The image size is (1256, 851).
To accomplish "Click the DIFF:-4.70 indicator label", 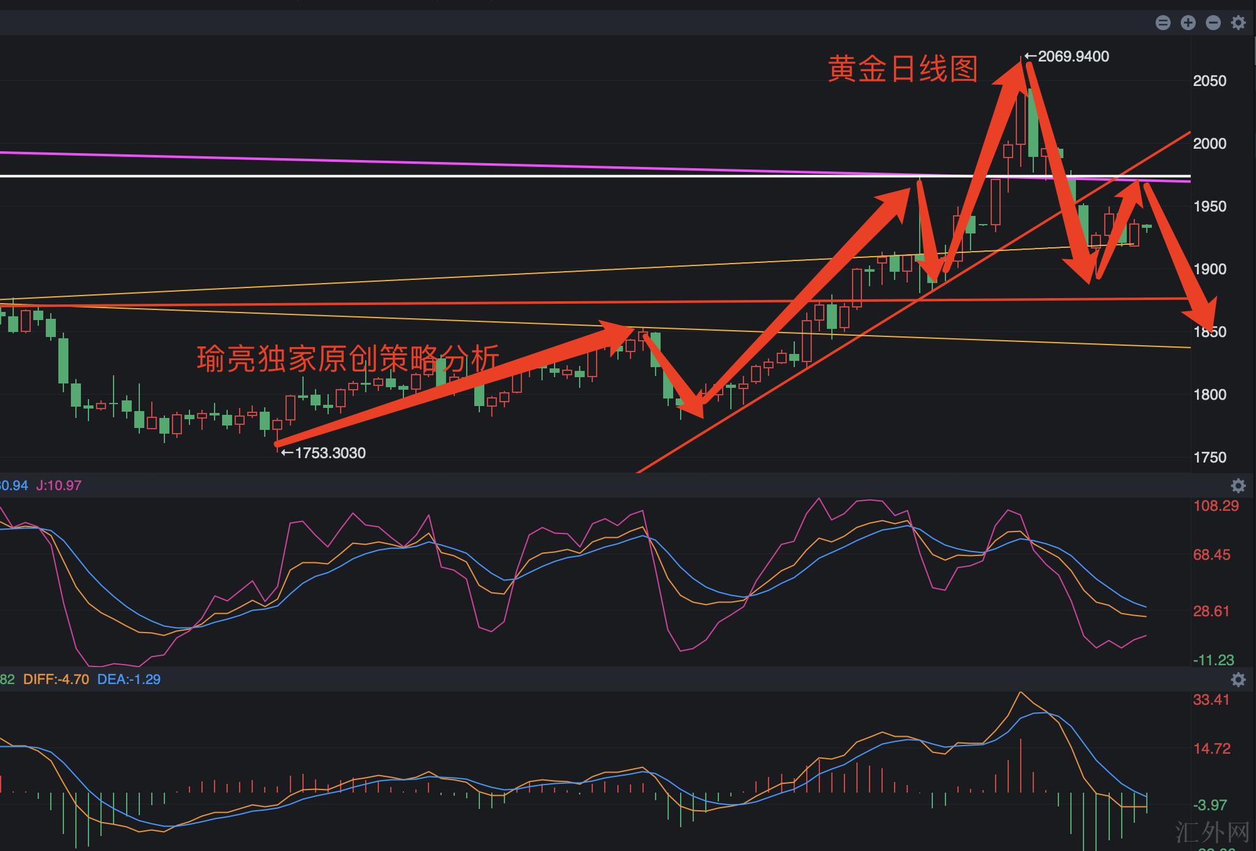I will [56, 680].
